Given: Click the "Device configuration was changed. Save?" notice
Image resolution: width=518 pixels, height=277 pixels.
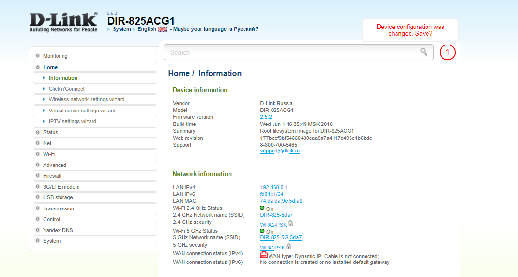Looking at the screenshot, I should click(410, 30).
